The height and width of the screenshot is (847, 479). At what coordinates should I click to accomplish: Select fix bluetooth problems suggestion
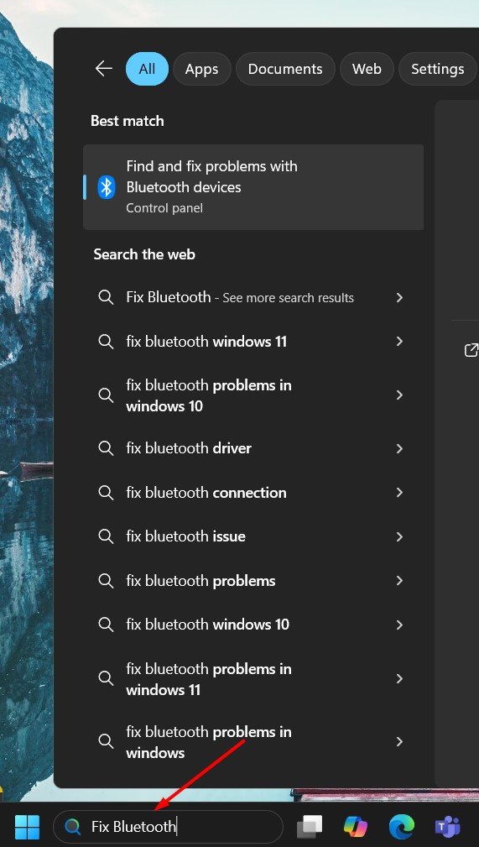point(253,581)
